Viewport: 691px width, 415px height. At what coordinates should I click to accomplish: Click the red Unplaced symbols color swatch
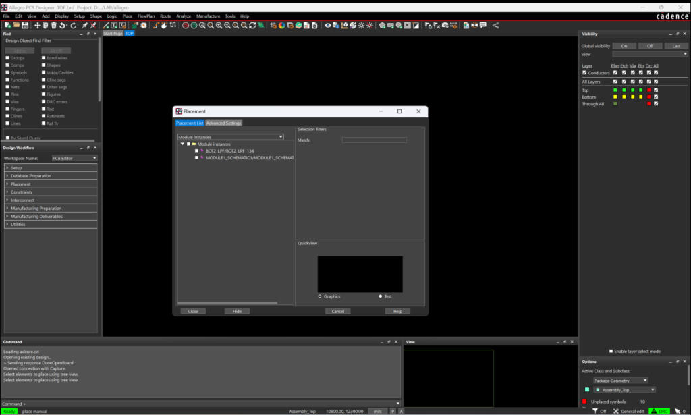(584, 402)
